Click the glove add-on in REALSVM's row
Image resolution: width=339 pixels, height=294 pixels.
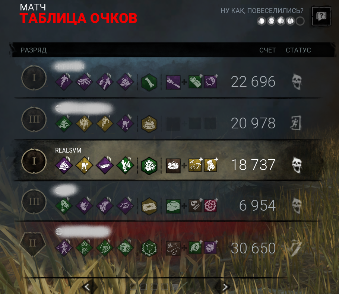tap(210, 166)
